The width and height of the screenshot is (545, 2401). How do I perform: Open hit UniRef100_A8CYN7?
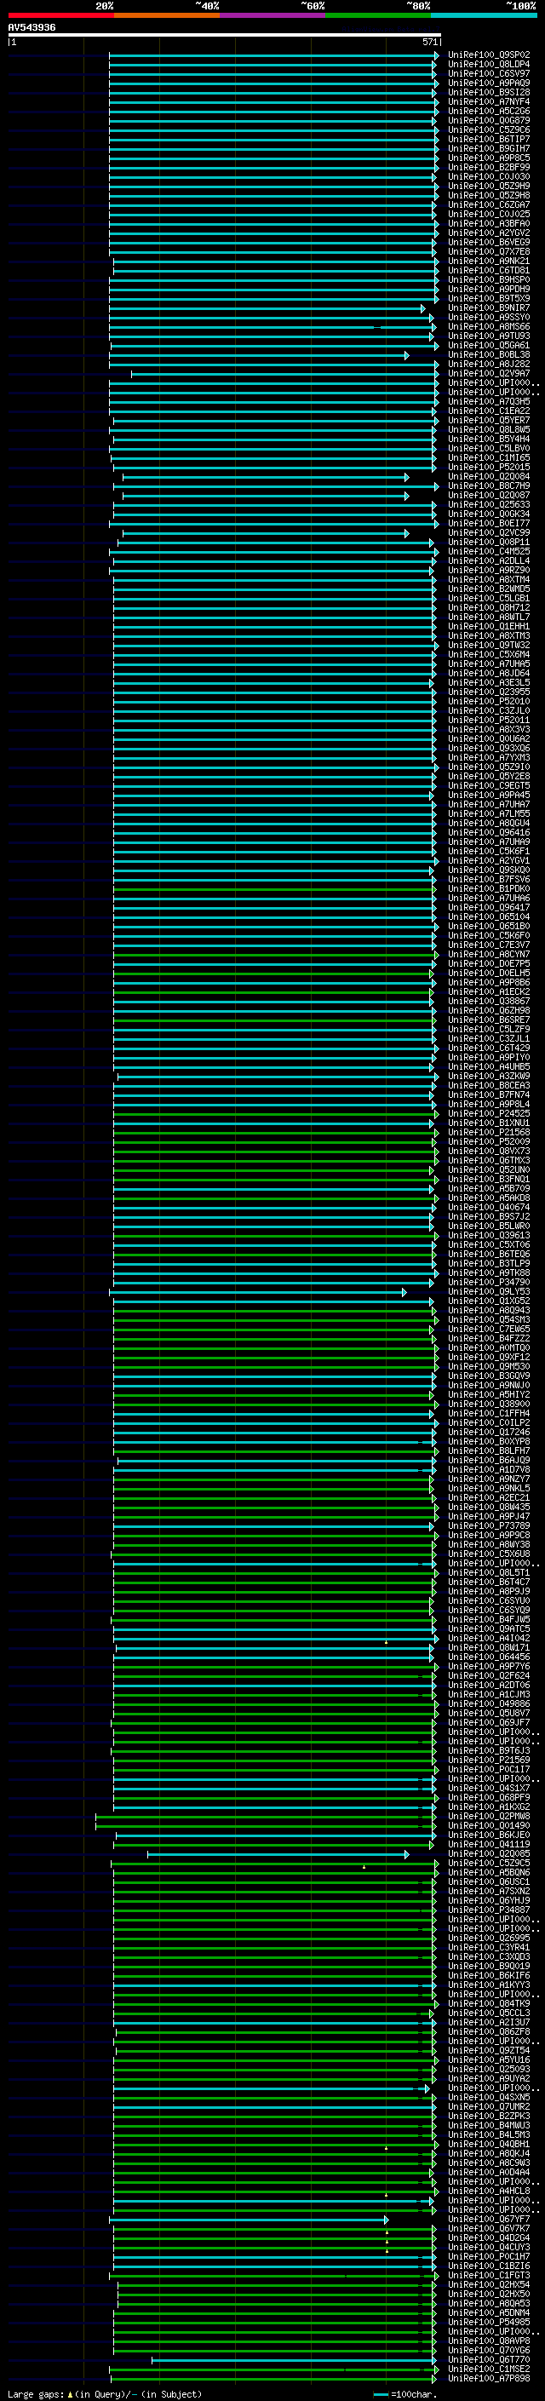[488, 954]
